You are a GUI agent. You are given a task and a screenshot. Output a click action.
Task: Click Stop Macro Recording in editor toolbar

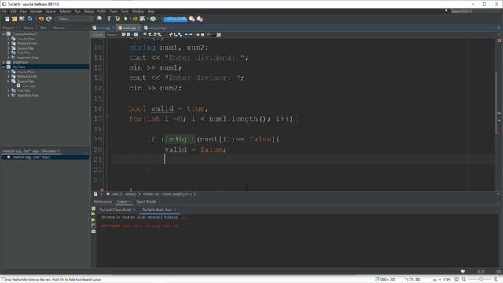203,35
